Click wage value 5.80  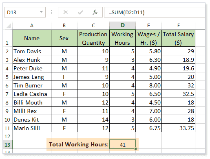coord(148,51)
